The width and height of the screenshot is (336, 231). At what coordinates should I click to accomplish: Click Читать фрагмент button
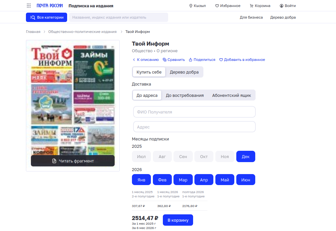(73, 161)
